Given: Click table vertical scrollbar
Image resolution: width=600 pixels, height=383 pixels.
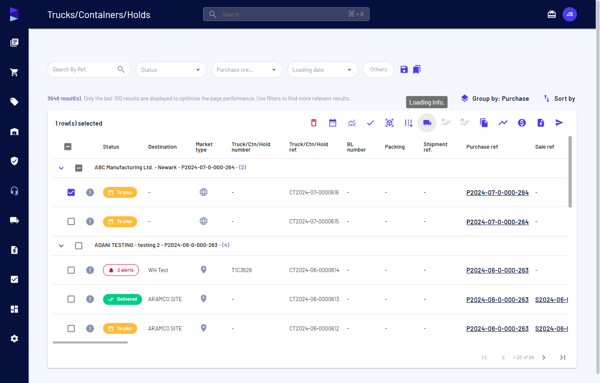Looking at the screenshot, I should tap(570, 171).
